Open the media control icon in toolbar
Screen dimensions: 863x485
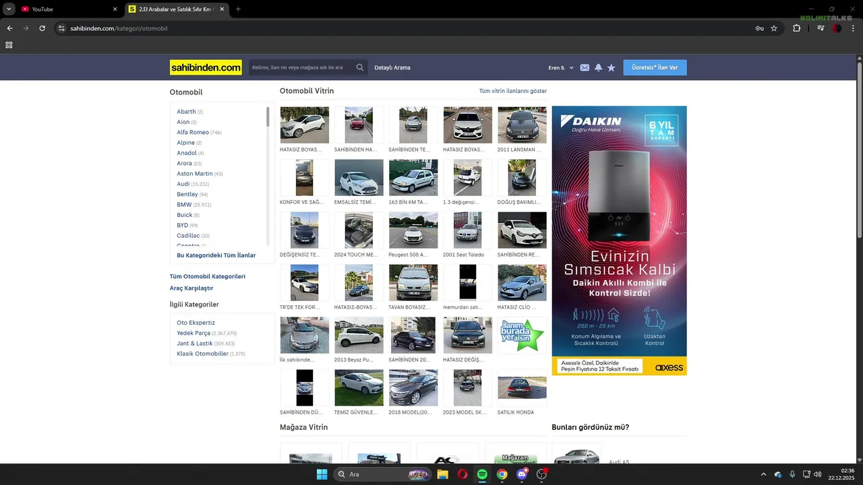[821, 28]
